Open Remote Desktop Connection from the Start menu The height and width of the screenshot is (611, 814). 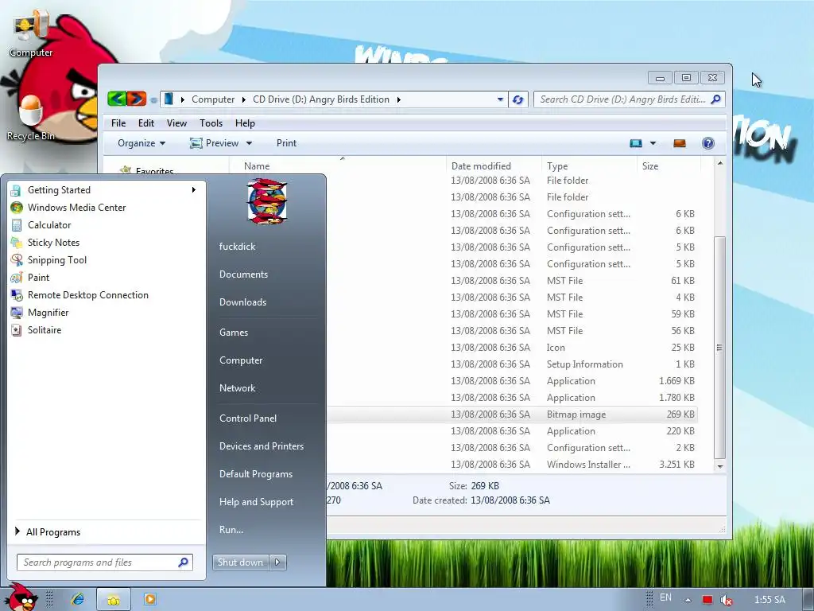pyautogui.click(x=104, y=295)
